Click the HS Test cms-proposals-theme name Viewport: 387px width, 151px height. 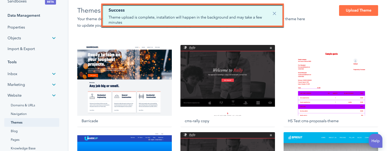point(313,121)
